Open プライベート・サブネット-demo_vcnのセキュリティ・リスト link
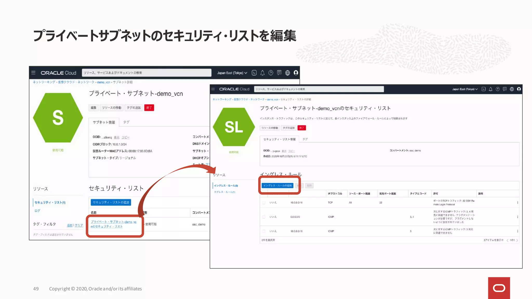Viewport: 532px width, 299px height. tap(114, 224)
